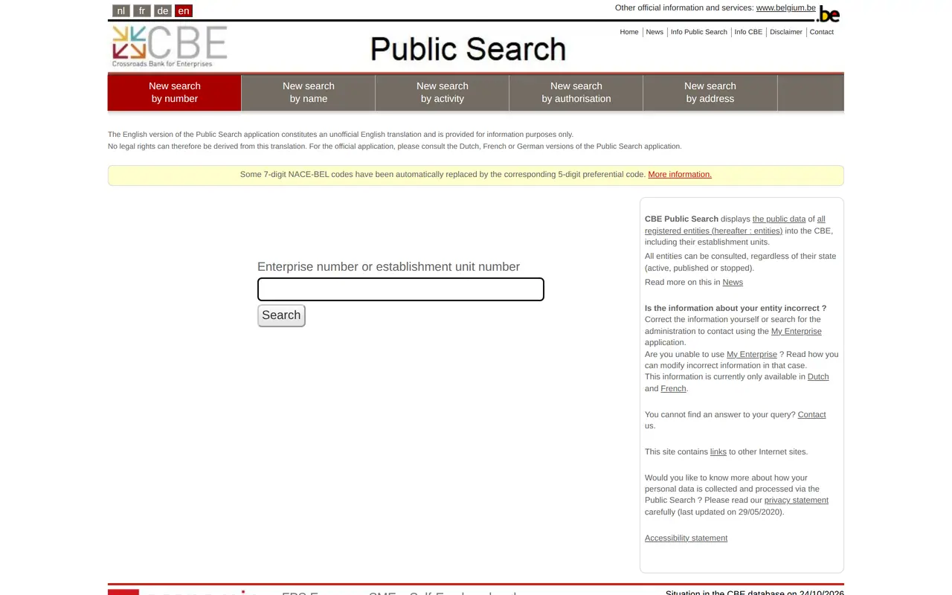Click the .be Belgium logo
The height and width of the screenshot is (595, 952).
tap(829, 14)
